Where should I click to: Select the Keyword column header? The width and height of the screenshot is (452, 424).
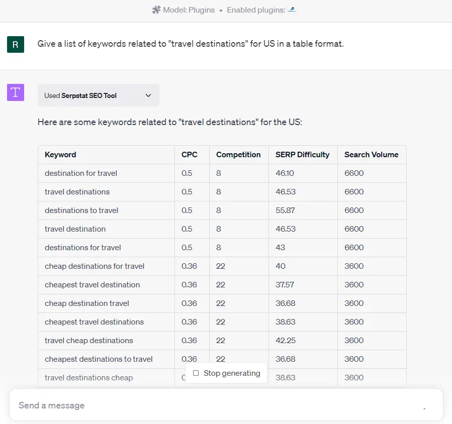(x=60, y=155)
